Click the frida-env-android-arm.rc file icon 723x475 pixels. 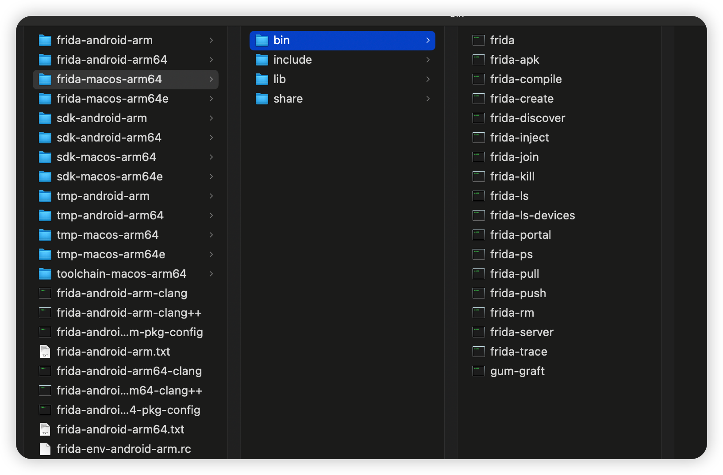(45, 449)
